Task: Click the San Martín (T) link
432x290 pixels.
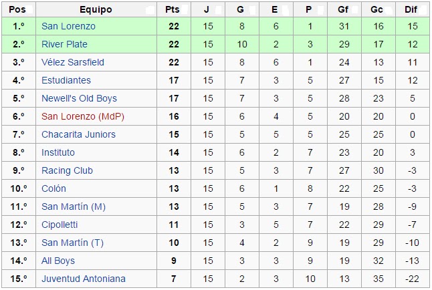Action: point(72,243)
